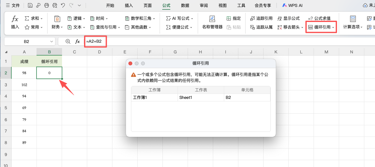375x167 pixels.
Task: Click 便捷公式 button
Action: 179,27
